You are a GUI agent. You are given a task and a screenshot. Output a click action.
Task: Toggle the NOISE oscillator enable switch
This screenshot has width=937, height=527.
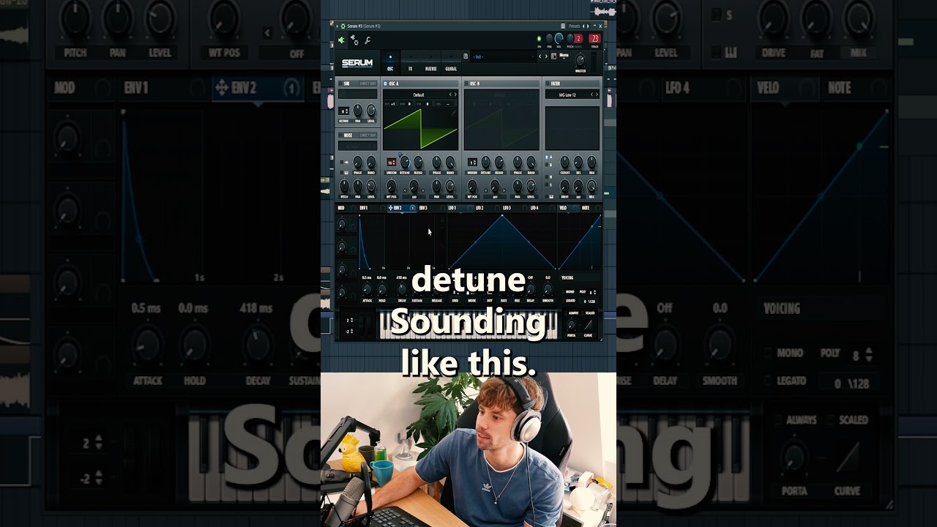[340, 135]
